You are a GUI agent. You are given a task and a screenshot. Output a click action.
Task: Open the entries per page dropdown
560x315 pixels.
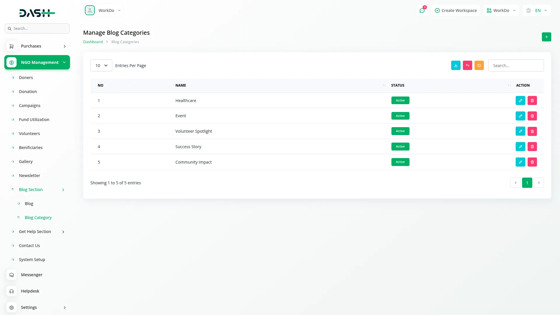click(101, 66)
